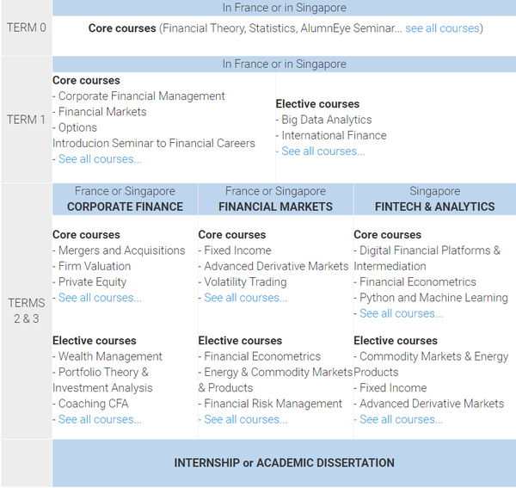
Task: View all Financial Markets elective courses
Action: pos(245,420)
